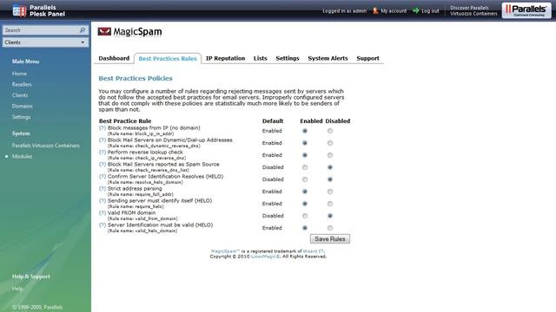Screen dimensions: 556x312
Task: Open help (?) for Strict address parsing
Action: (103, 188)
